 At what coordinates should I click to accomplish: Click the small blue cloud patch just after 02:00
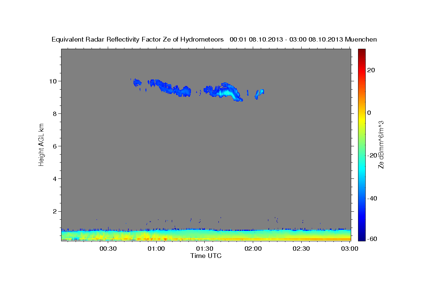point(259,94)
